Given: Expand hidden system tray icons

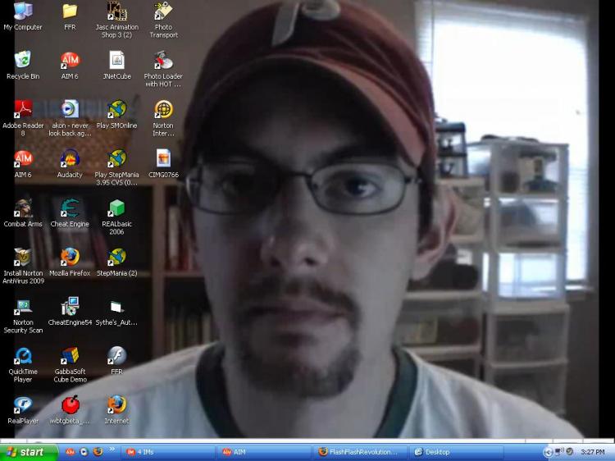Looking at the screenshot, I should click(549, 452).
